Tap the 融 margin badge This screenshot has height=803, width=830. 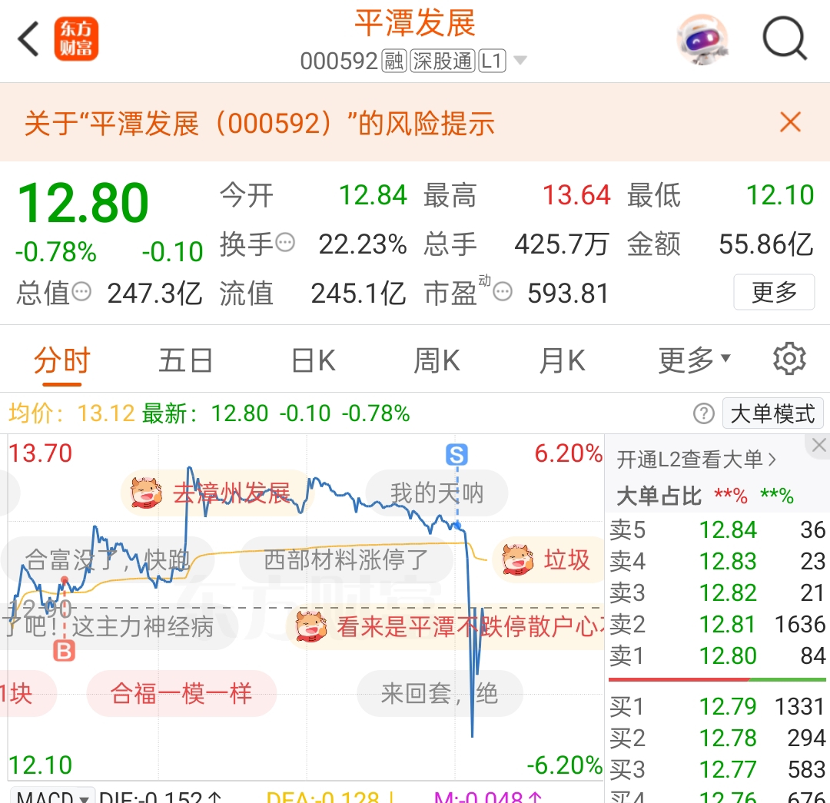point(393,61)
